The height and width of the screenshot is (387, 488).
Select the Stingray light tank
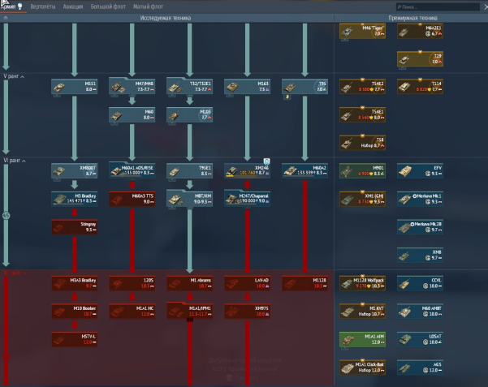(74, 226)
